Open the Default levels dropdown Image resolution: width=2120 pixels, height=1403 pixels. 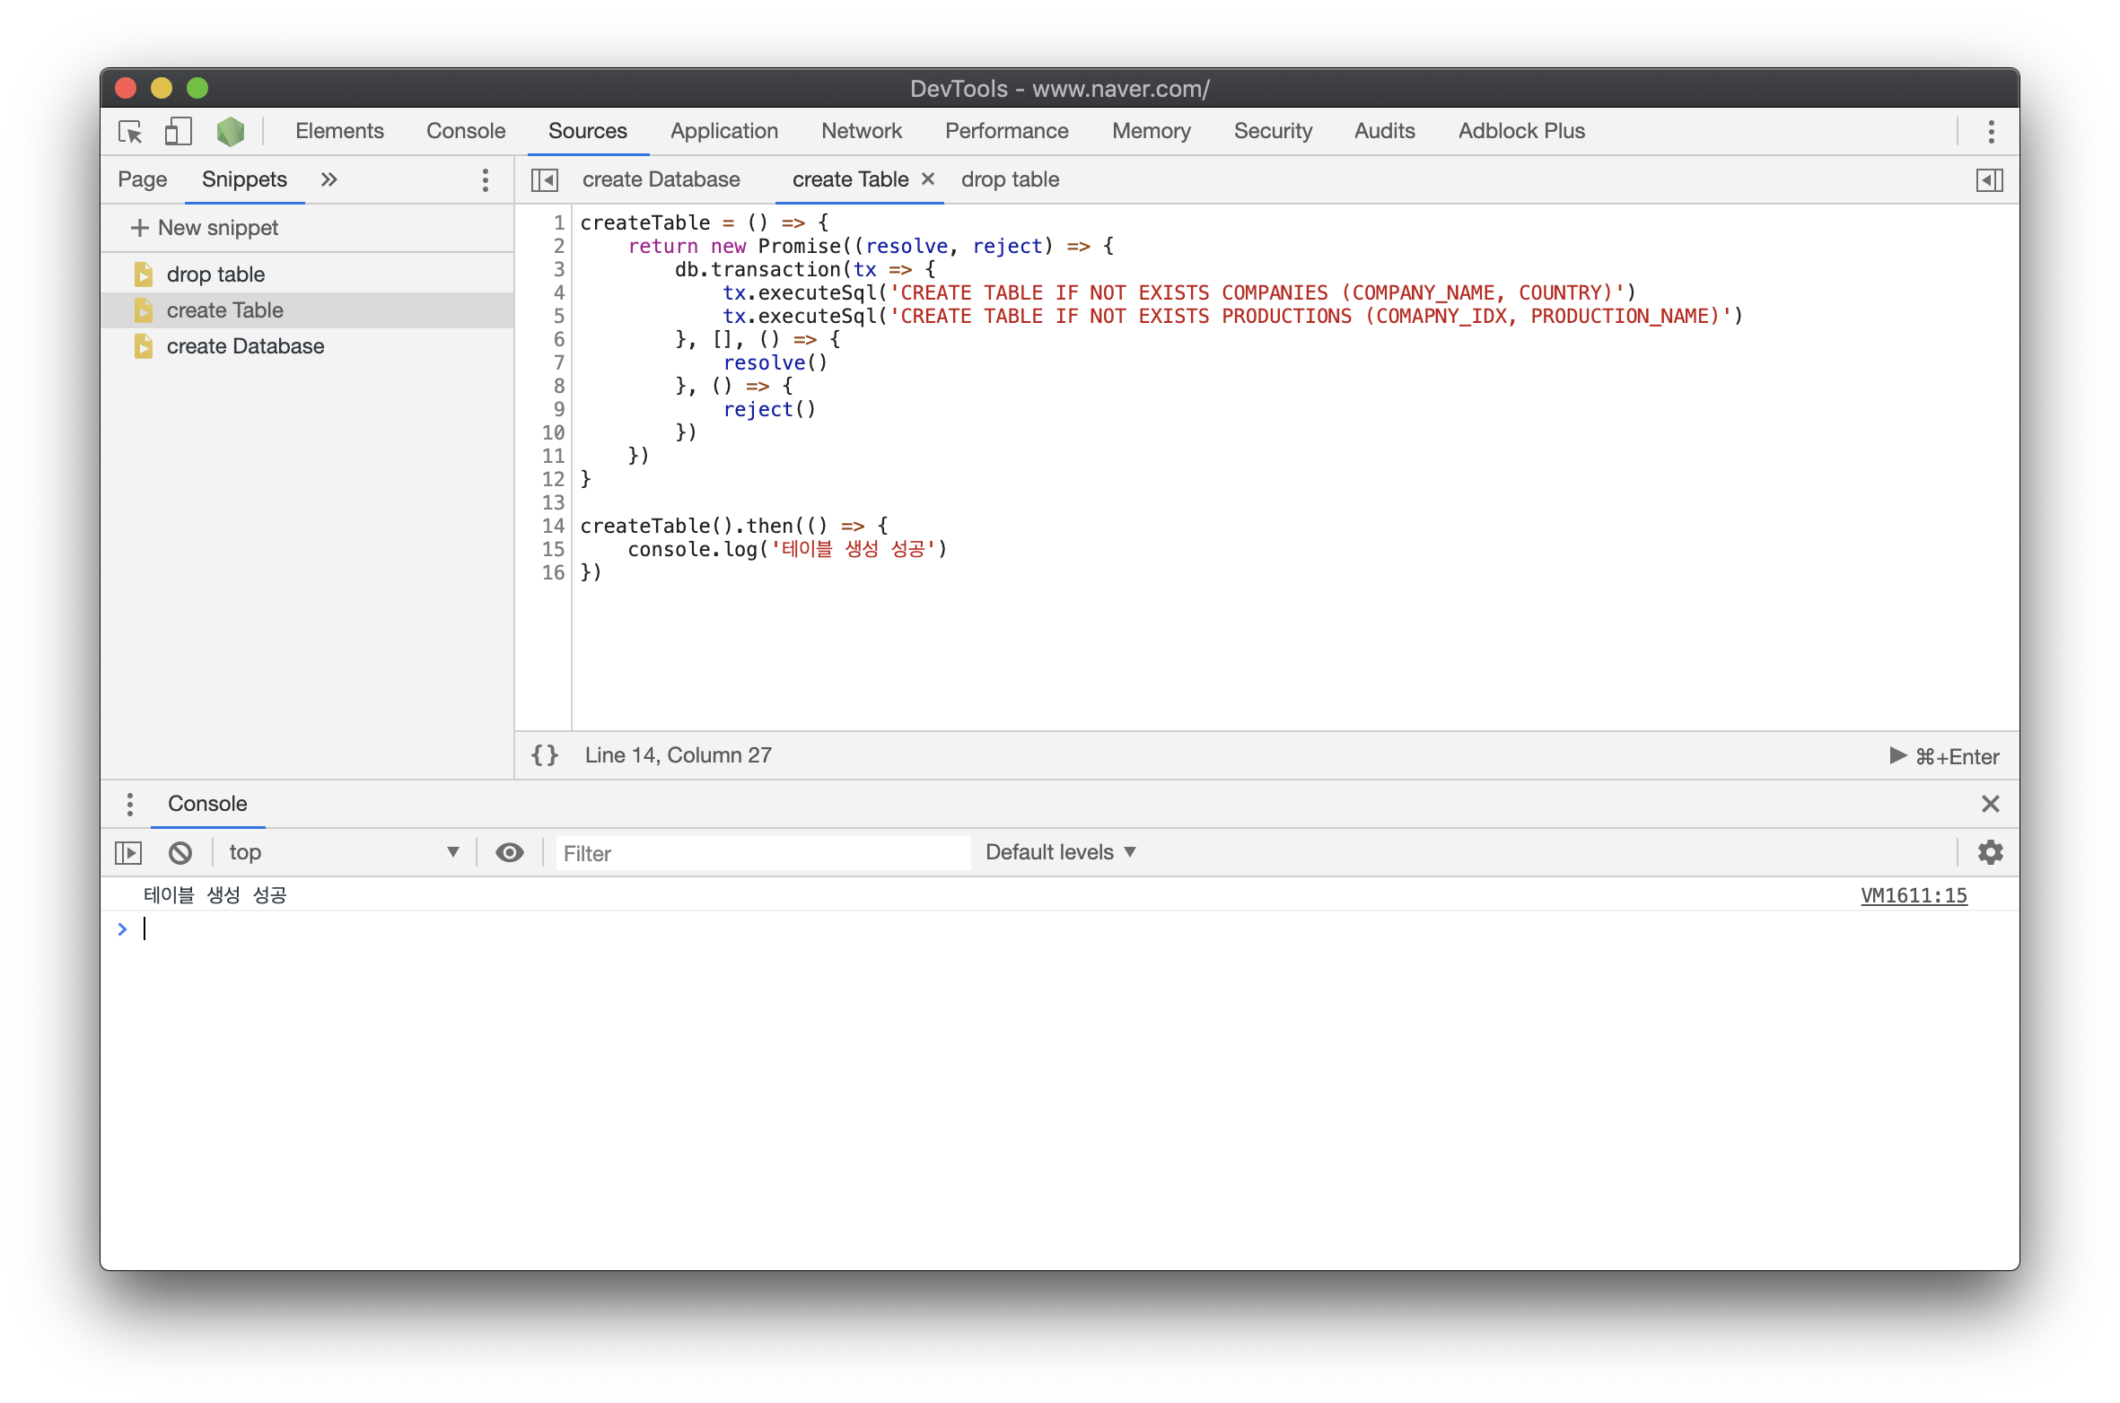(x=1060, y=853)
